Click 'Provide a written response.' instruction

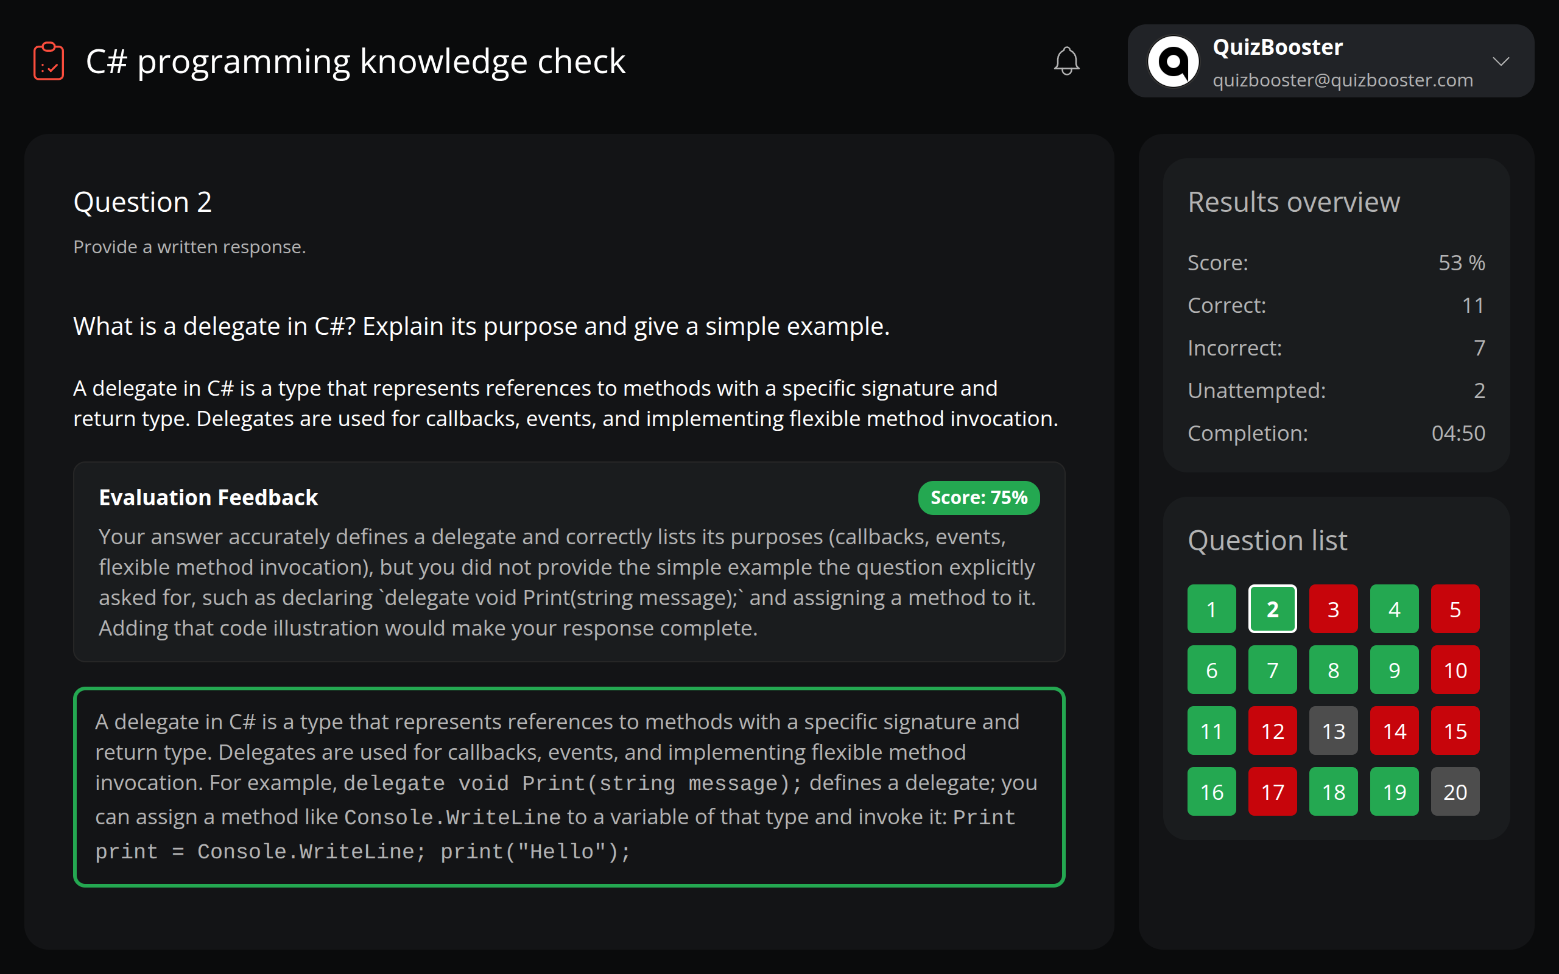(x=189, y=247)
